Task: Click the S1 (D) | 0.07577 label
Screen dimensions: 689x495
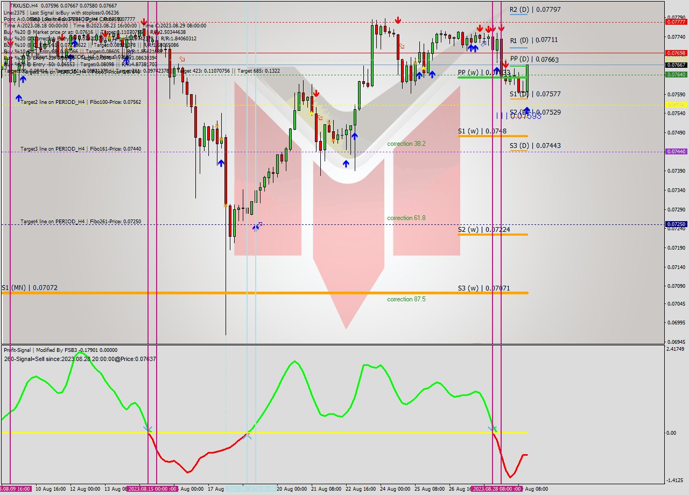Action: 535,94
